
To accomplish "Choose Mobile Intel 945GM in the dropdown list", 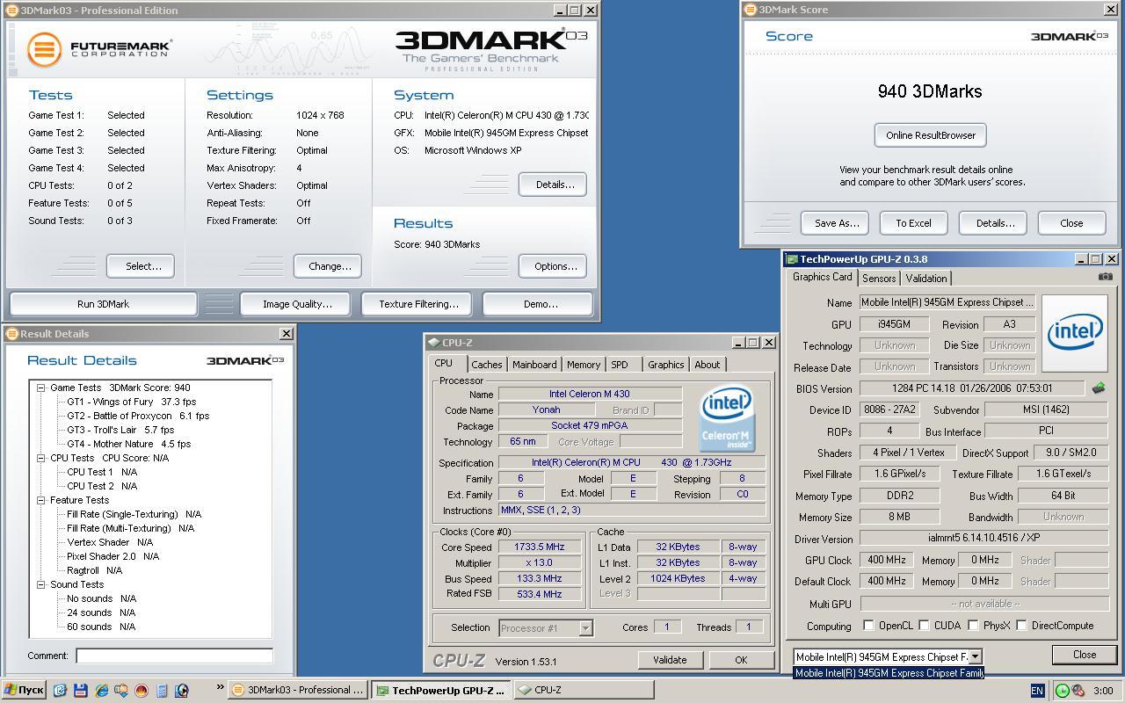I will click(889, 673).
